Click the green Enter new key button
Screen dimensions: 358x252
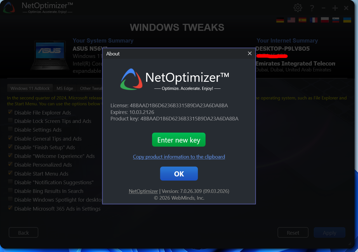[179, 140]
